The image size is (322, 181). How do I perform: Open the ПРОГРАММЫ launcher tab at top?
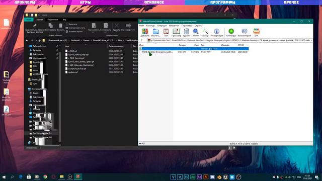pyautogui.click(x=222, y=3)
